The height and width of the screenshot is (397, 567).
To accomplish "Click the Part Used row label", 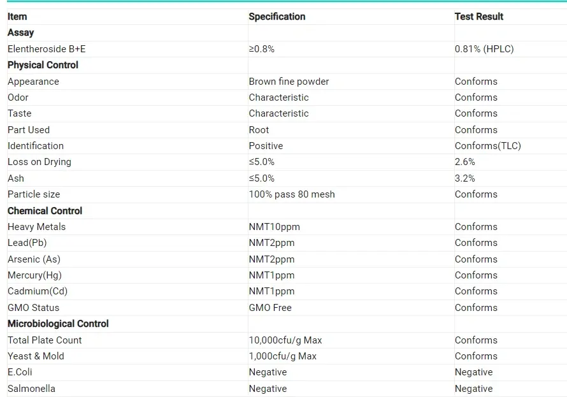I will coord(29,130).
